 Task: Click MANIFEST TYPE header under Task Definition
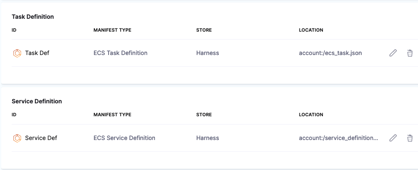pos(112,30)
